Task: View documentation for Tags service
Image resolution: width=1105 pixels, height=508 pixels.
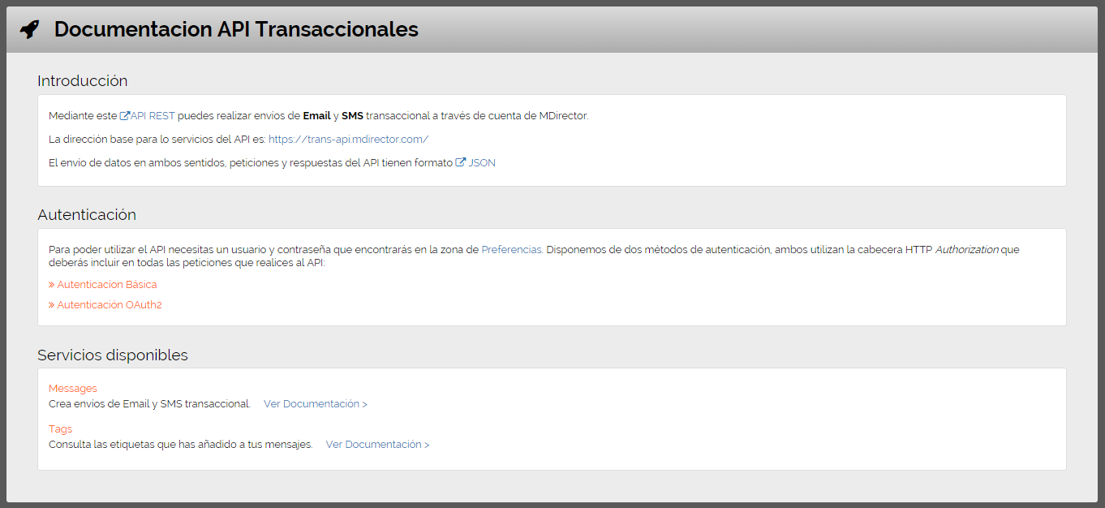Action: pos(377,445)
